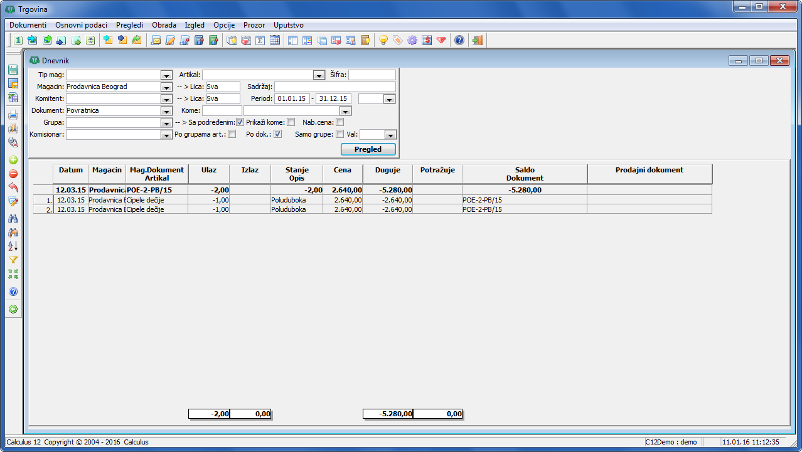
Task: Click the red undo arrow icon
Action: 13,187
